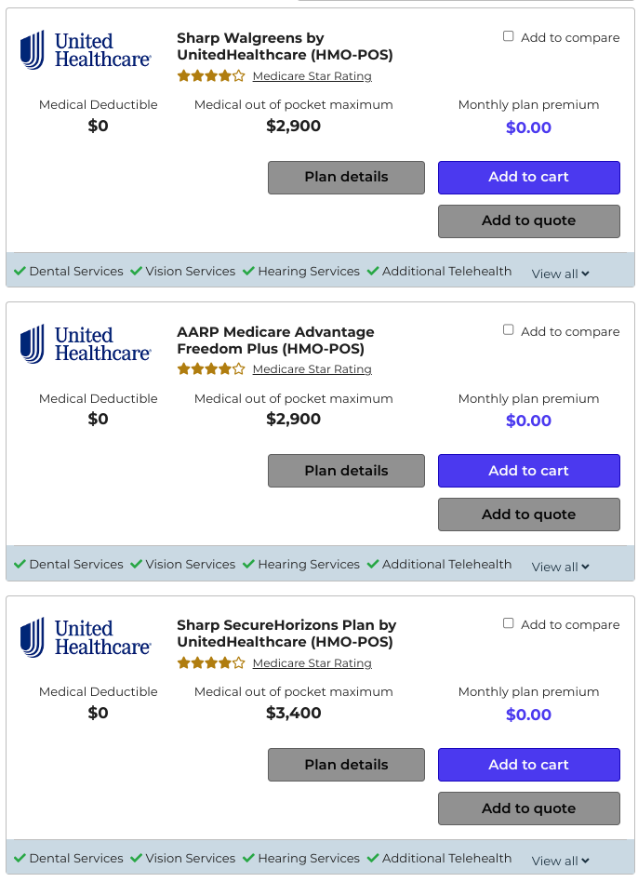Expand View all benefits for AARP Freedom Plus

pos(561,567)
